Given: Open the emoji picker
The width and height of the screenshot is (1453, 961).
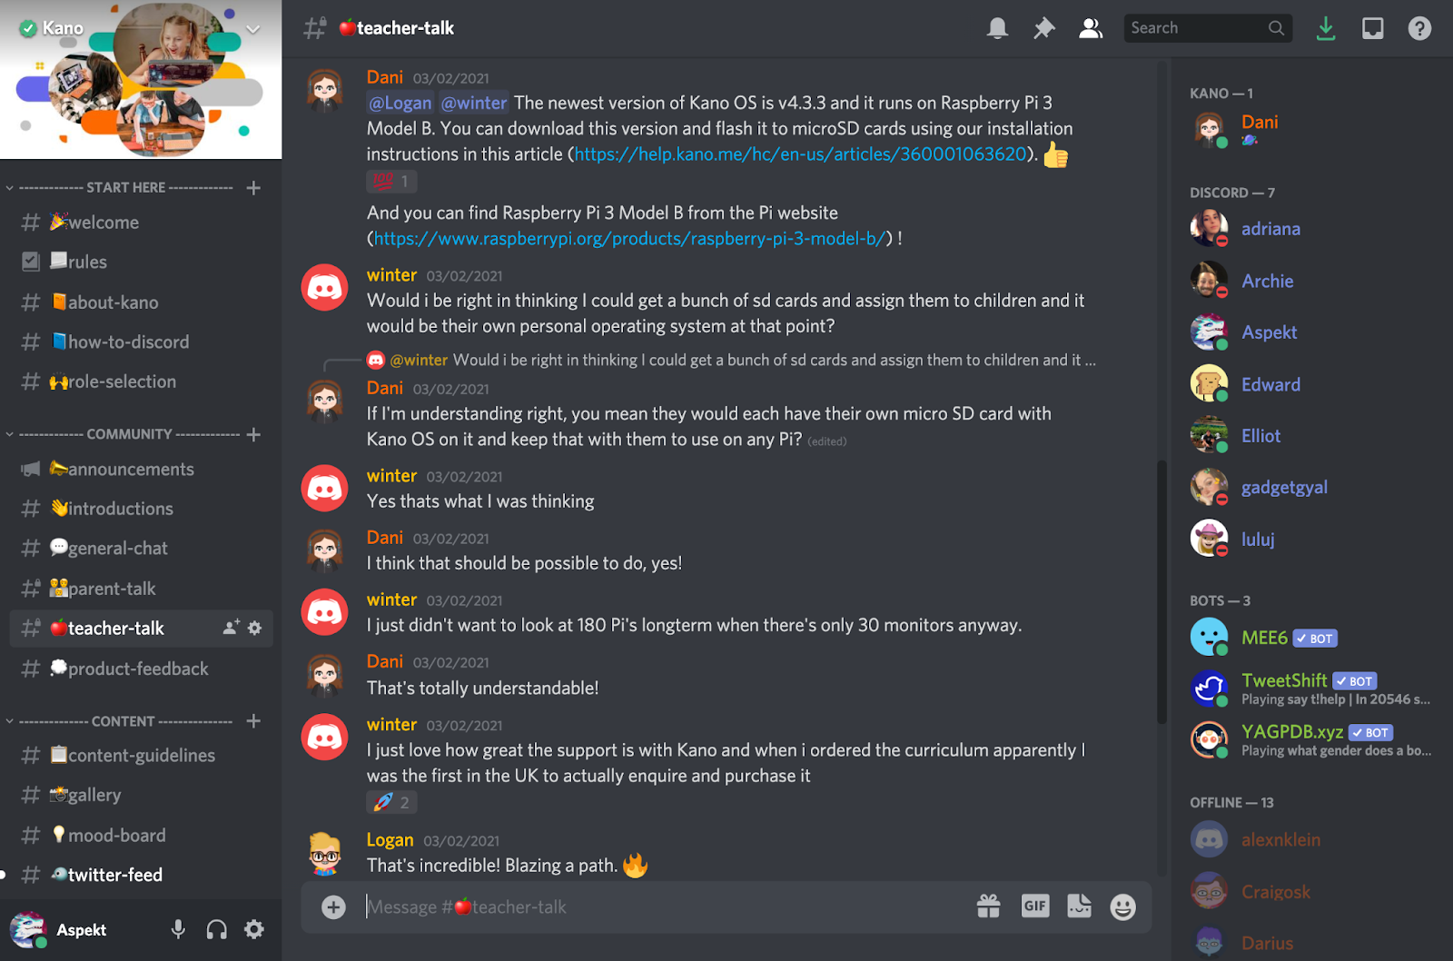Looking at the screenshot, I should pyautogui.click(x=1122, y=907).
